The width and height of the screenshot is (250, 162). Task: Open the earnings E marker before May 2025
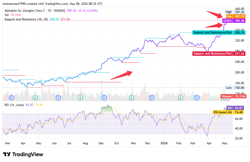(x=35, y=98)
